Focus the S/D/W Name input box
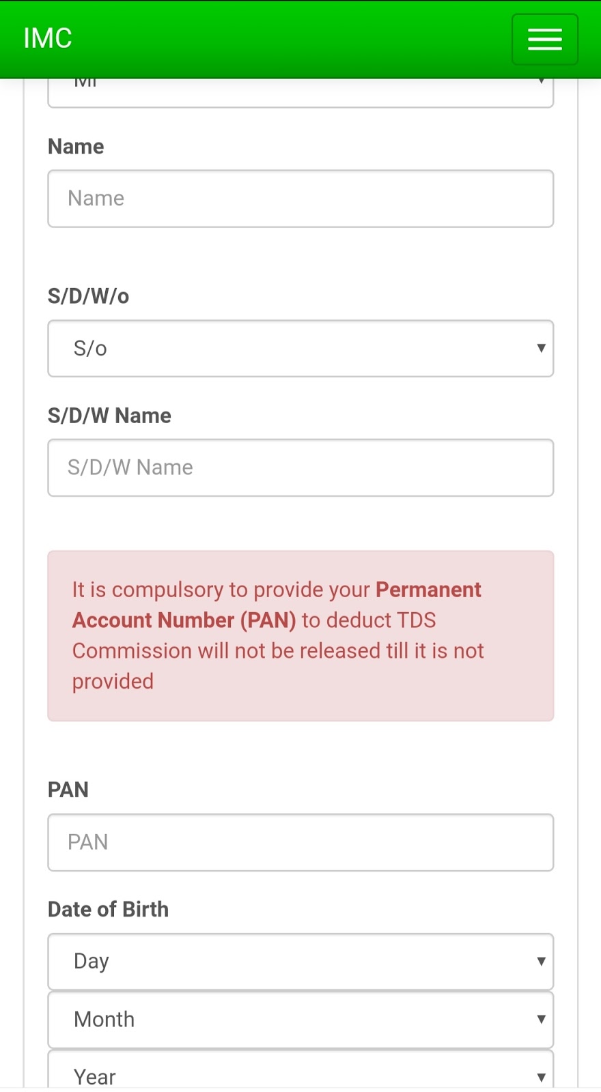 pyautogui.click(x=300, y=468)
